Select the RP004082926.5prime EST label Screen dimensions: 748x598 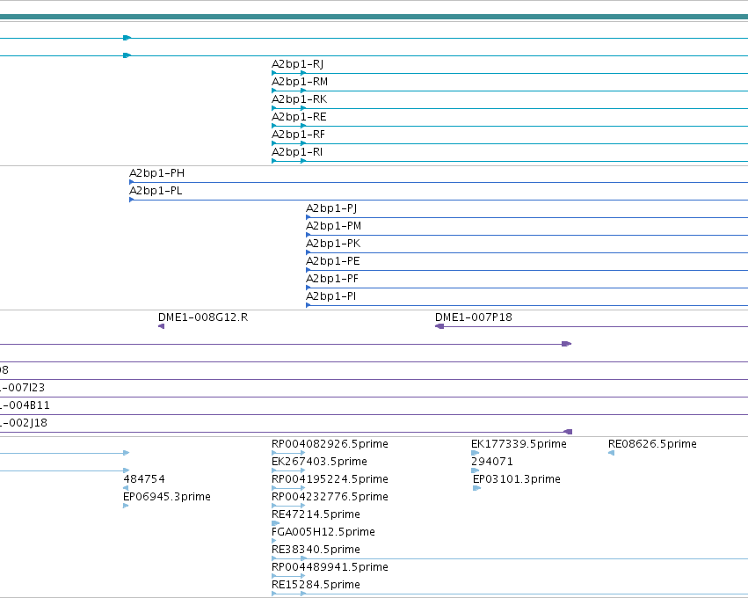point(330,444)
